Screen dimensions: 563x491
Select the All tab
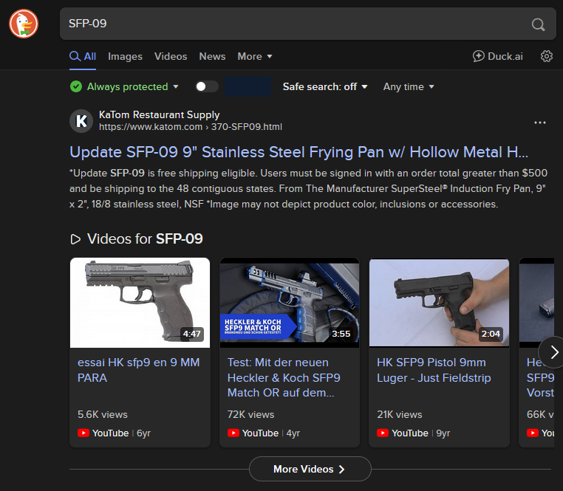pos(83,56)
